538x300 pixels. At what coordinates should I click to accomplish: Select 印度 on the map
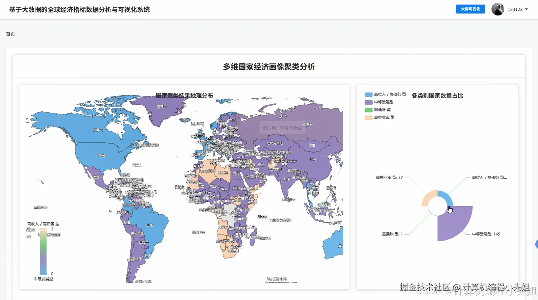coord(287,179)
